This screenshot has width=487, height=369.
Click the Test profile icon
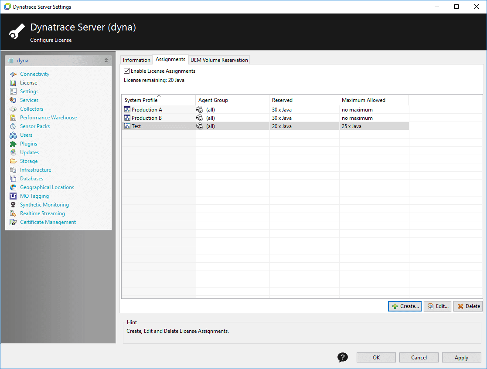coord(127,126)
